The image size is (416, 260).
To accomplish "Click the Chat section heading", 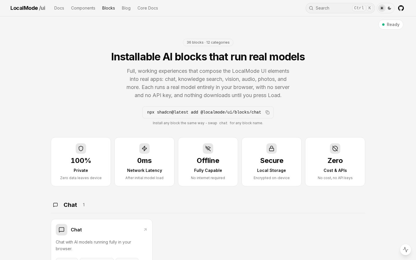I will [x=70, y=205].
